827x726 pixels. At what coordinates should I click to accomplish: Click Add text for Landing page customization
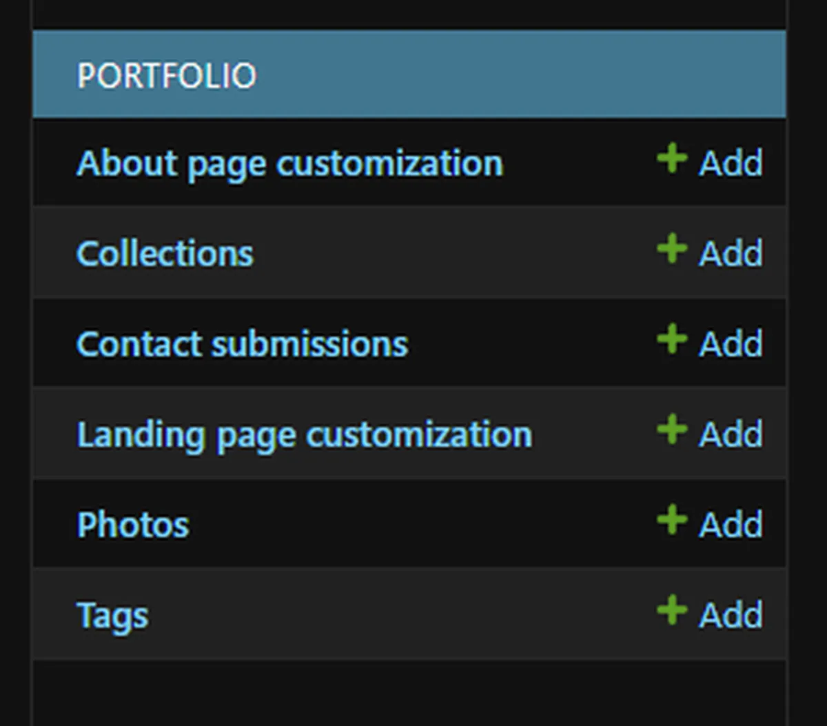[731, 434]
